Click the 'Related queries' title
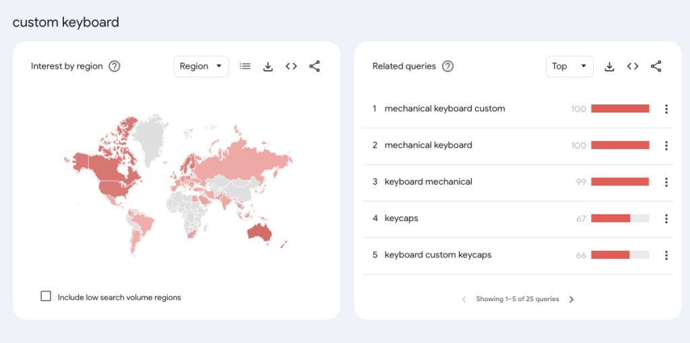Screen dimensions: 690x343 [404, 66]
